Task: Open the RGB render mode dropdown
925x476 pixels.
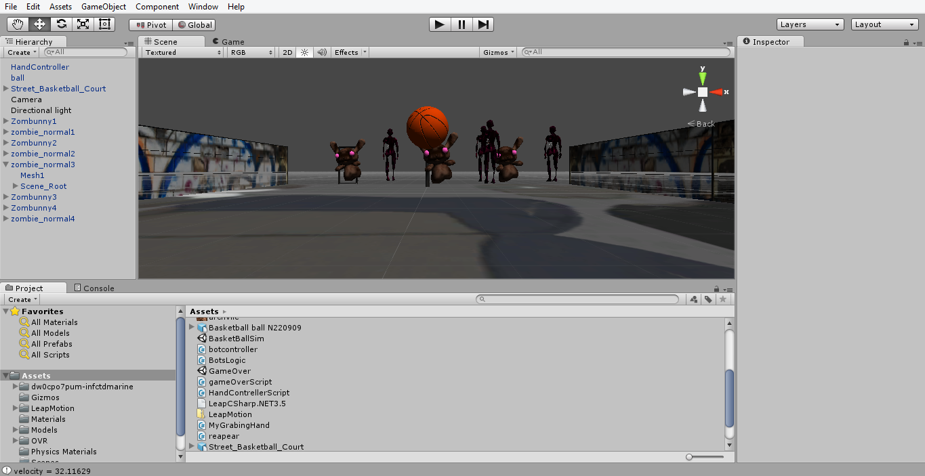Action: [x=251, y=52]
